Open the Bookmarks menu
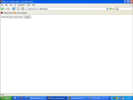 click(x=22, y=5)
